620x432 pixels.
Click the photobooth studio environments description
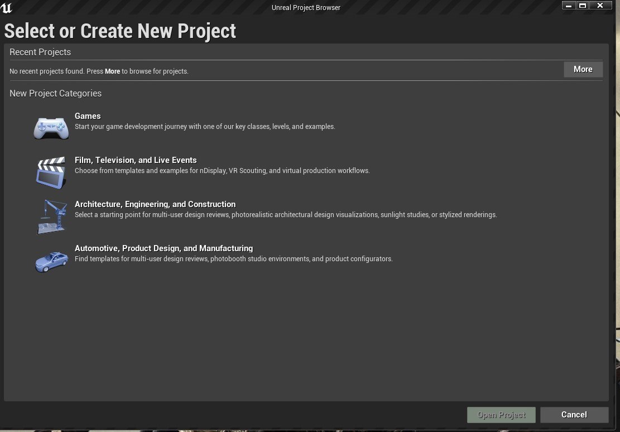[x=234, y=259]
